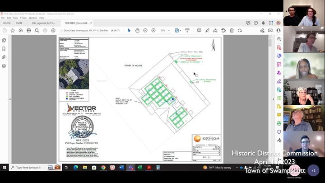Screen dimensions: 325x183
Task: Switch to hdc_agenda_04.13 document tab
Action: [x=43, y=23]
